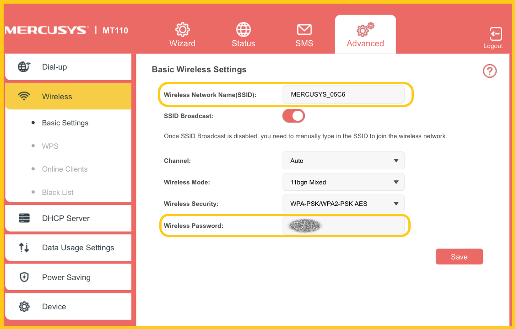Open Dial-up in the sidebar

tap(68, 67)
